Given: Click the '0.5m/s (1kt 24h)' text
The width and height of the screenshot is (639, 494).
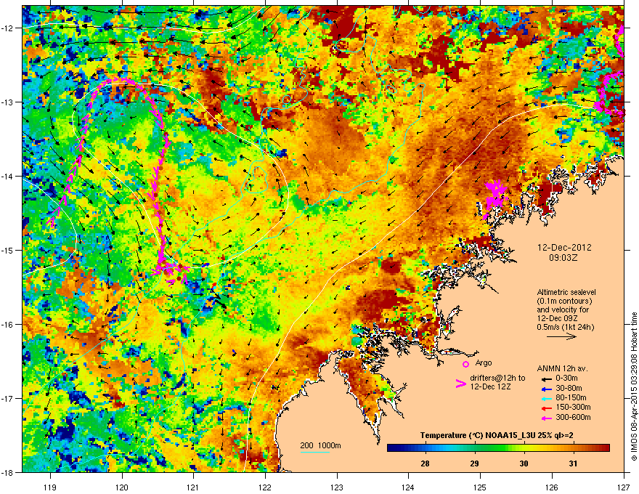Looking at the screenshot, I should pyautogui.click(x=565, y=327).
